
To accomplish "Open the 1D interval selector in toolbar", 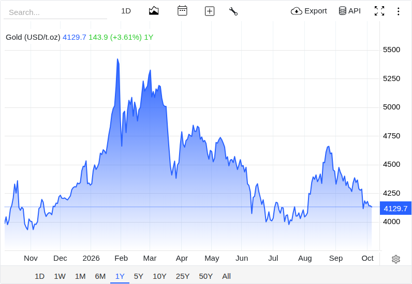I will pyautogui.click(x=126, y=11).
